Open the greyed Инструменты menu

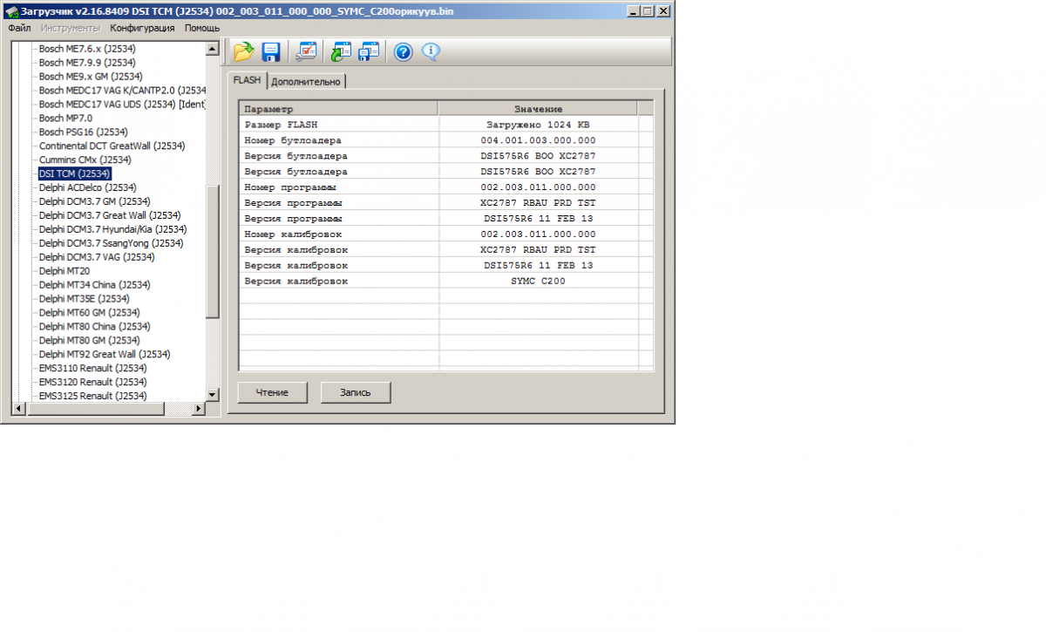(71, 28)
